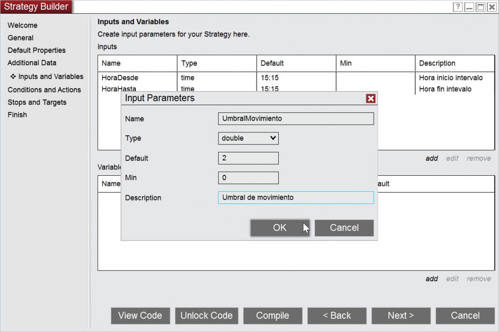Screen dimensions: 499x332
Task: Click edit link under Variables table
Action: 452,279
